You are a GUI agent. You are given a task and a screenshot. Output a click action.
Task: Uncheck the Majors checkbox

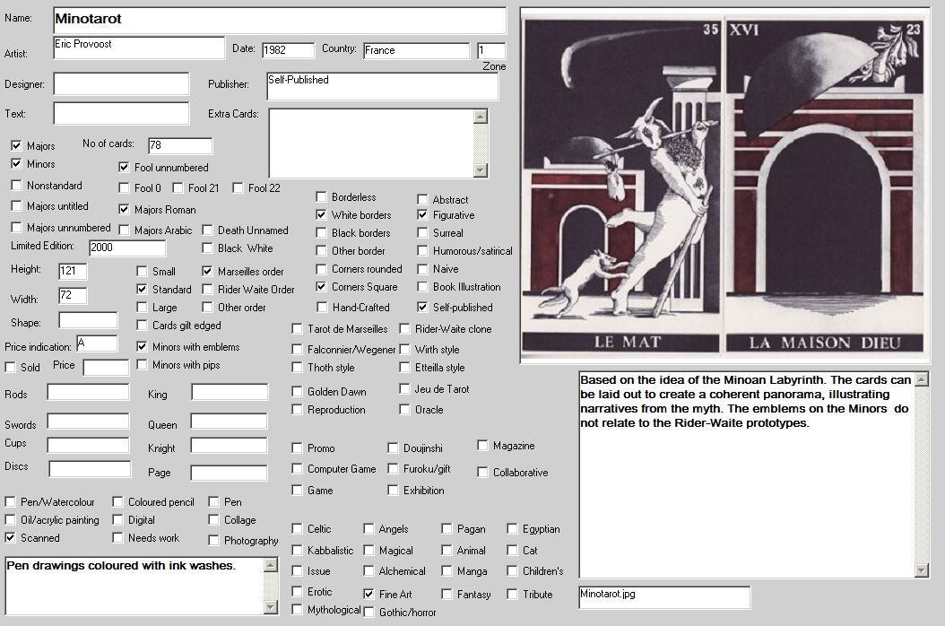(16, 146)
